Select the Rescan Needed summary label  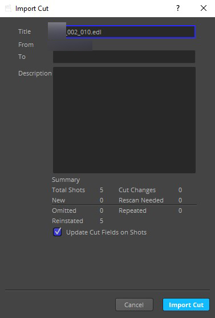(x=141, y=200)
